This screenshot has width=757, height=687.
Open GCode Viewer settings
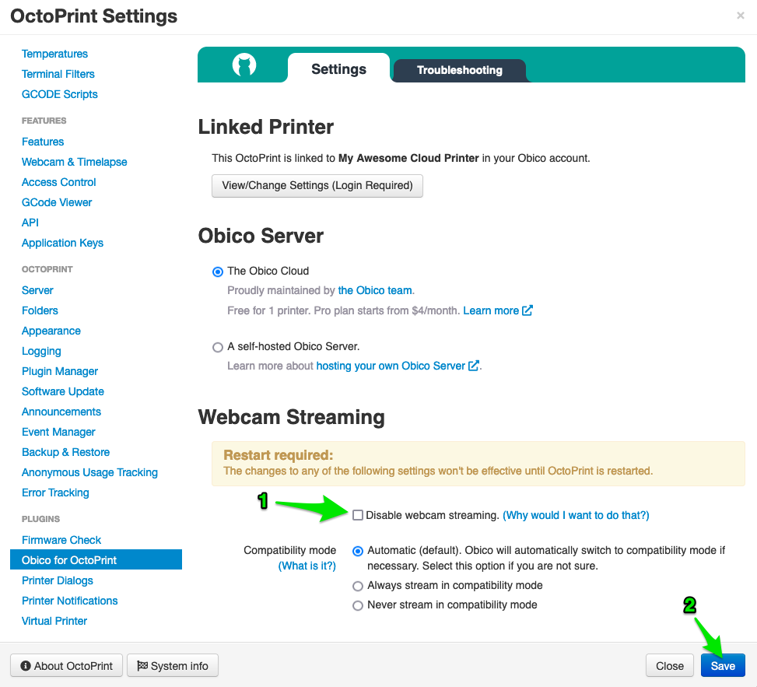coord(57,202)
